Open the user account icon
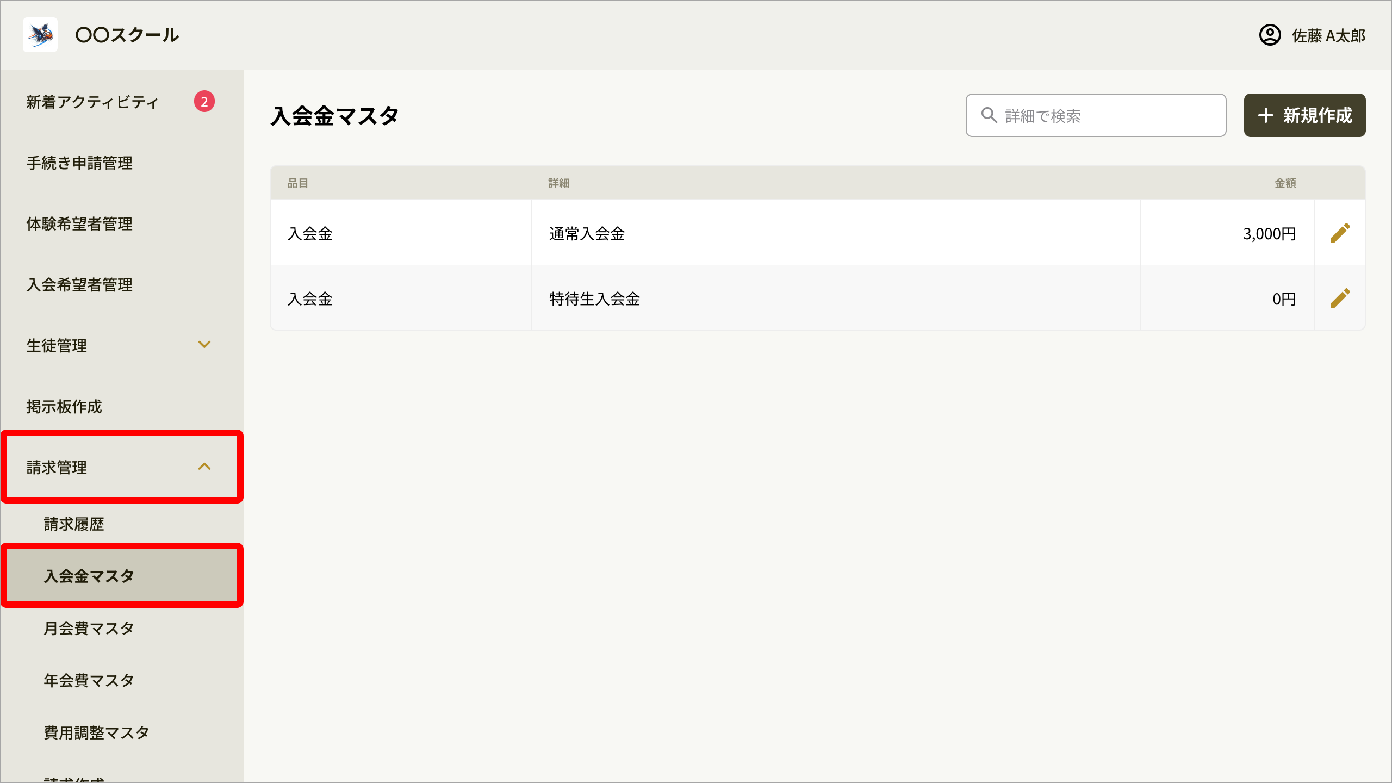Viewport: 1392px width, 783px height. (1270, 35)
